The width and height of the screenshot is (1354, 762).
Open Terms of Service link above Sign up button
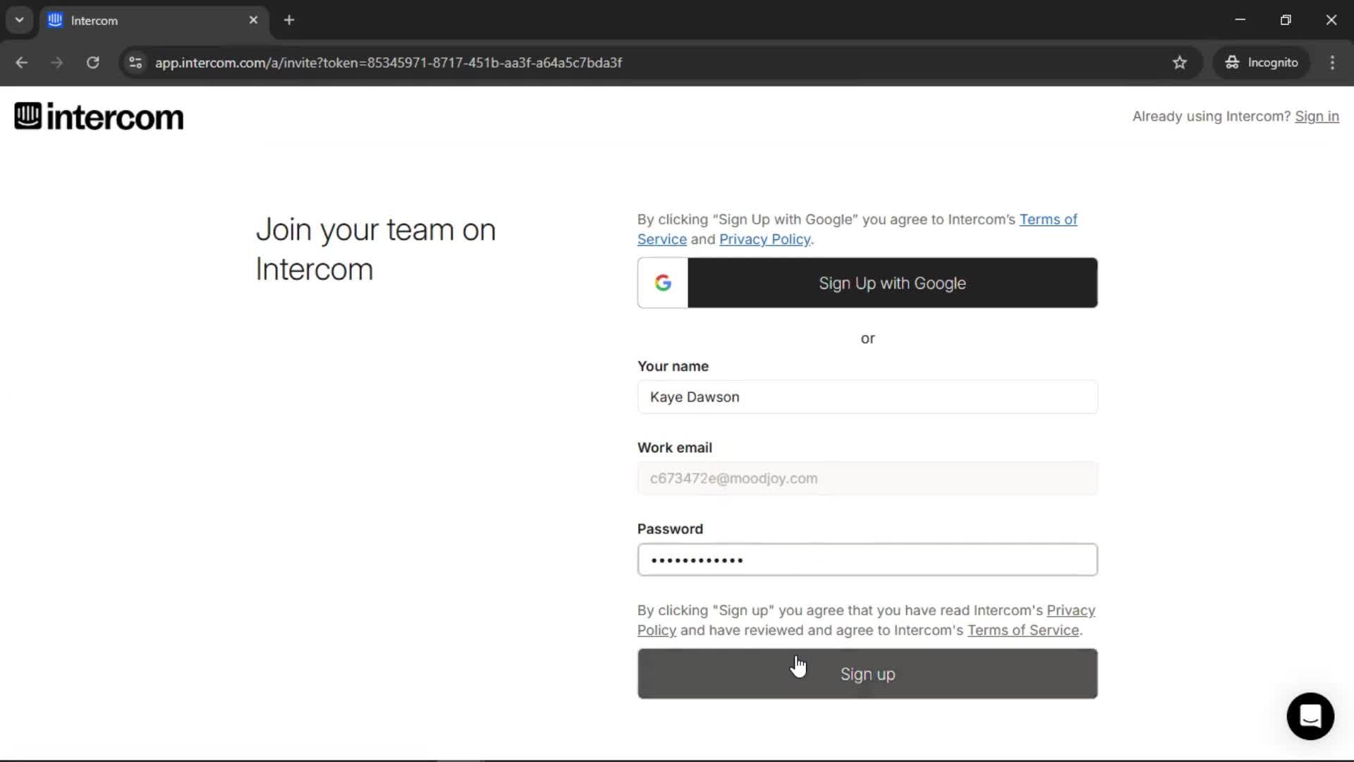coord(1023,630)
